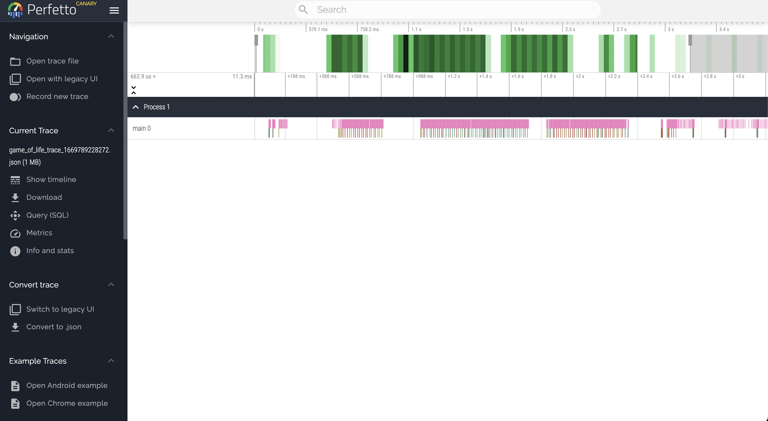Screen dimensions: 768x421
Task: Open with legacy UI
Action: 62,79
